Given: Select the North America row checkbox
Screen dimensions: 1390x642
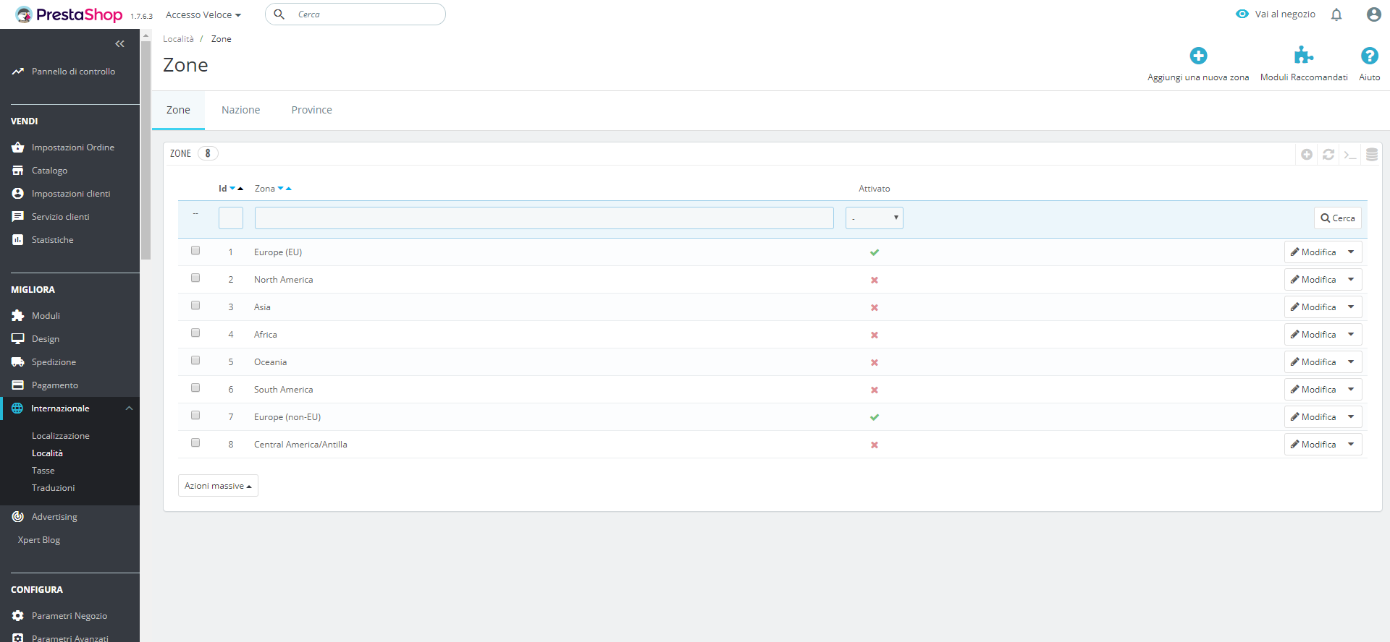Looking at the screenshot, I should click(x=195, y=278).
